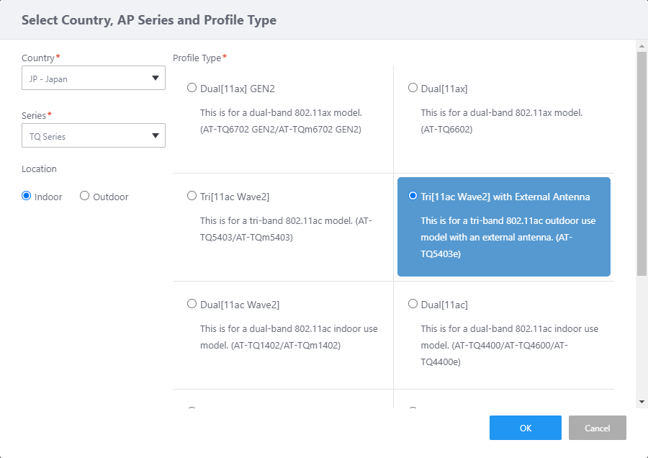Image resolution: width=648 pixels, height=458 pixels.
Task: Pick Dual[11ac] profile radio button
Action: [413, 304]
